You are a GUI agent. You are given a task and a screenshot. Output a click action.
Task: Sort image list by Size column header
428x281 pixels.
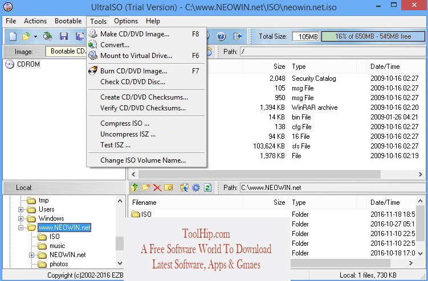265,67
